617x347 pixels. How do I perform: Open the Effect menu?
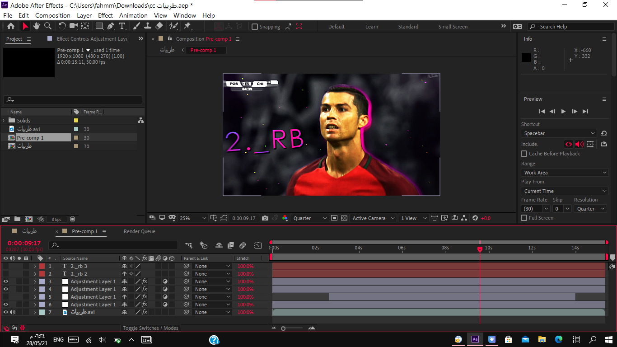click(105, 15)
